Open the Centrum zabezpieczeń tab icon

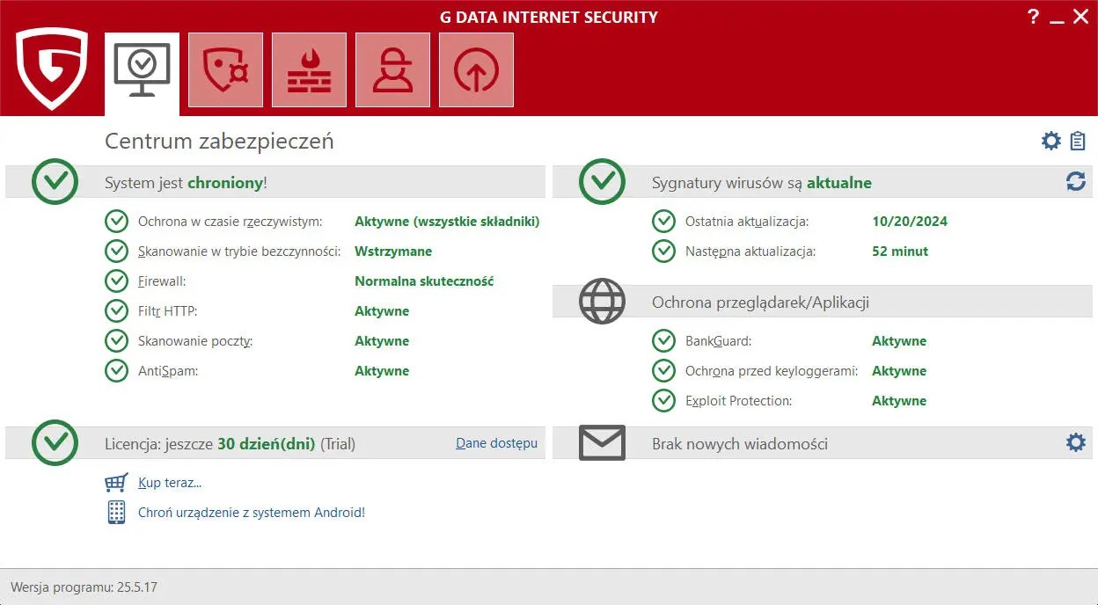click(142, 69)
